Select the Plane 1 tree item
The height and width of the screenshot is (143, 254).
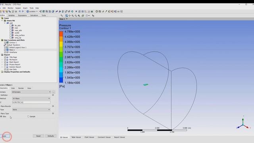click(12, 50)
